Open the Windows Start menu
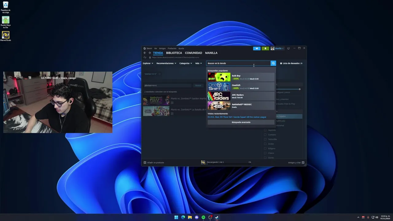393x221 pixels. (x=176, y=217)
